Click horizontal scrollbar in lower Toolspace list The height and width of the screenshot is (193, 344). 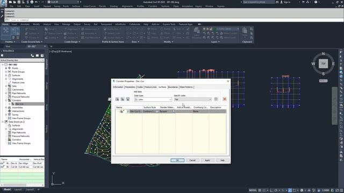click(22, 185)
